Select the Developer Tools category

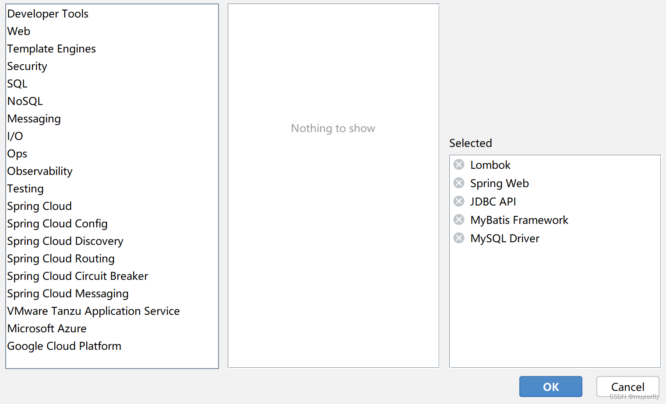[x=112, y=14]
